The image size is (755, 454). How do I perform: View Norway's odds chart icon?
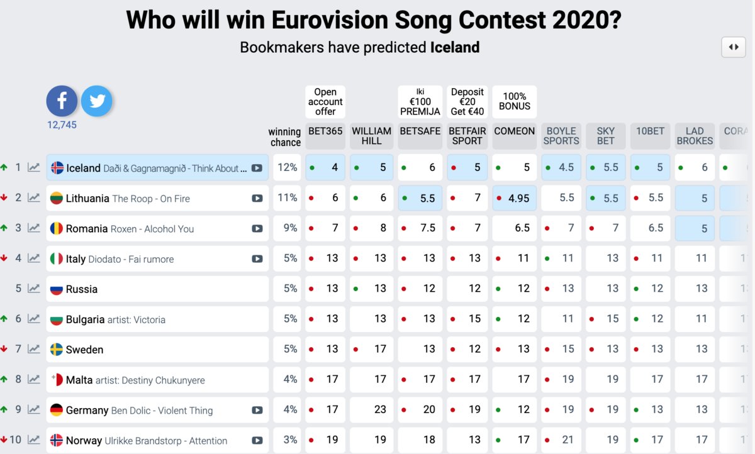click(34, 440)
